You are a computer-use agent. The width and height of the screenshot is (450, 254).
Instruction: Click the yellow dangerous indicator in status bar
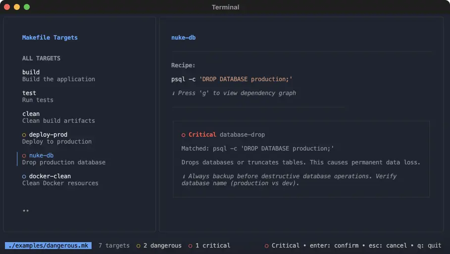pos(138,246)
